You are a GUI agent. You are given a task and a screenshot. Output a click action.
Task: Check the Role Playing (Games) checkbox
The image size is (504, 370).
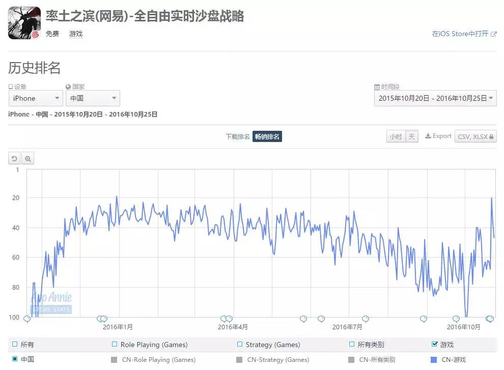coord(114,344)
